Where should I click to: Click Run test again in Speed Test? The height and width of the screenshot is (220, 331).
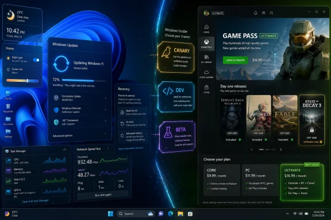(103, 195)
